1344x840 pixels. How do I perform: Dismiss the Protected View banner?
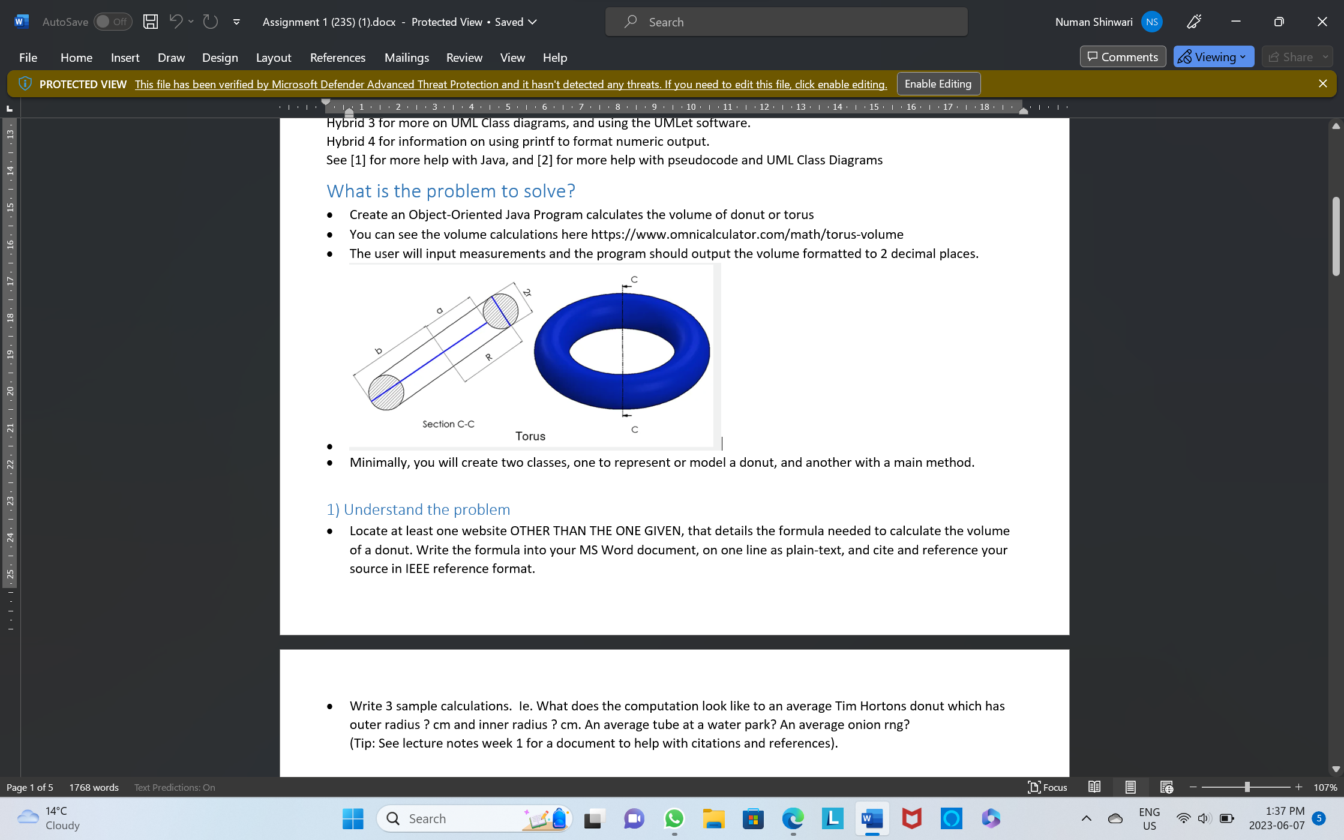click(x=1323, y=83)
